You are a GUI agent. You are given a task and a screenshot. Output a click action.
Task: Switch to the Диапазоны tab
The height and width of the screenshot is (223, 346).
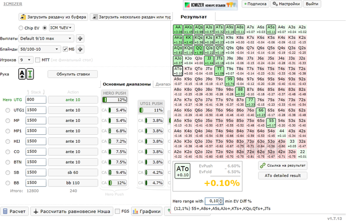coord(163,84)
